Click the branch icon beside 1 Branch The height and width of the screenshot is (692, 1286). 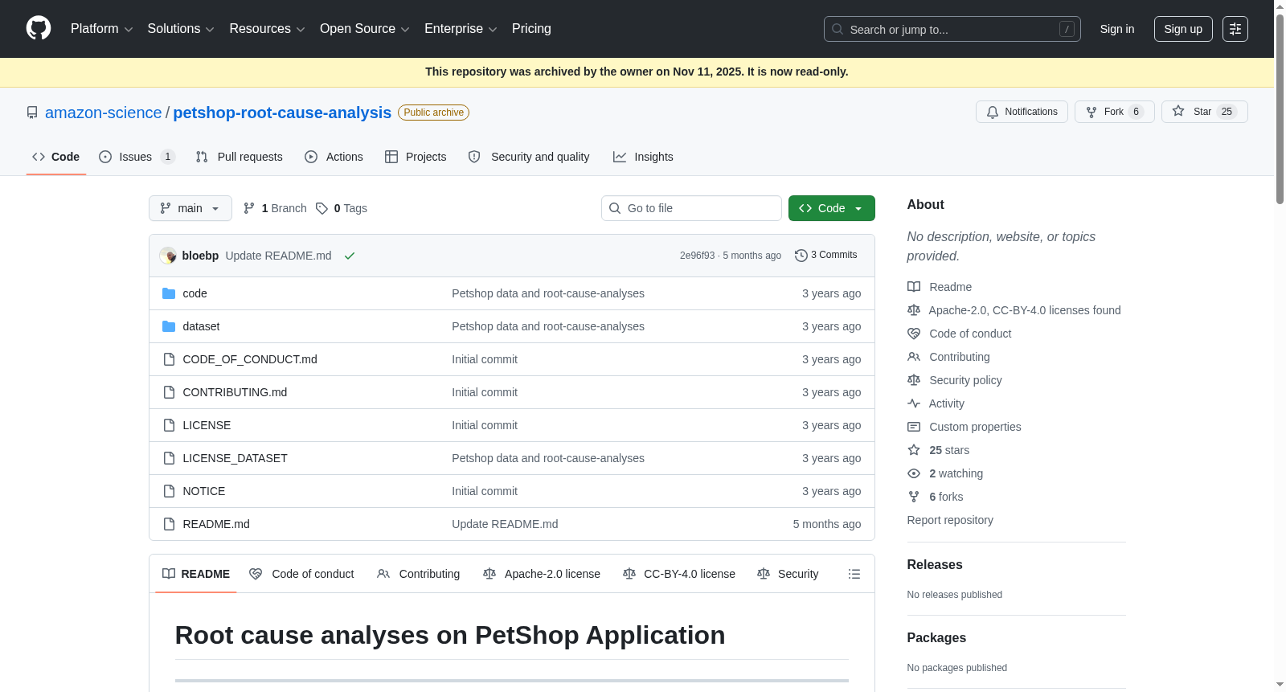point(249,208)
